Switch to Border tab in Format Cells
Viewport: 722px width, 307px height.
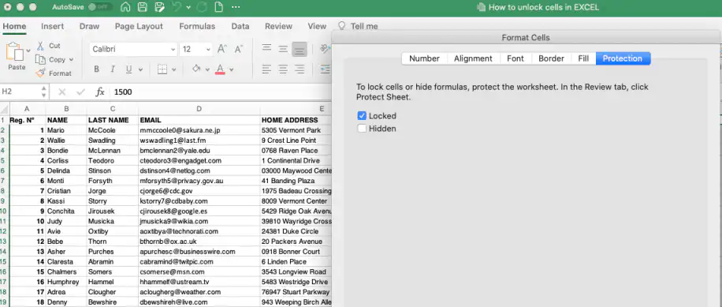551,58
